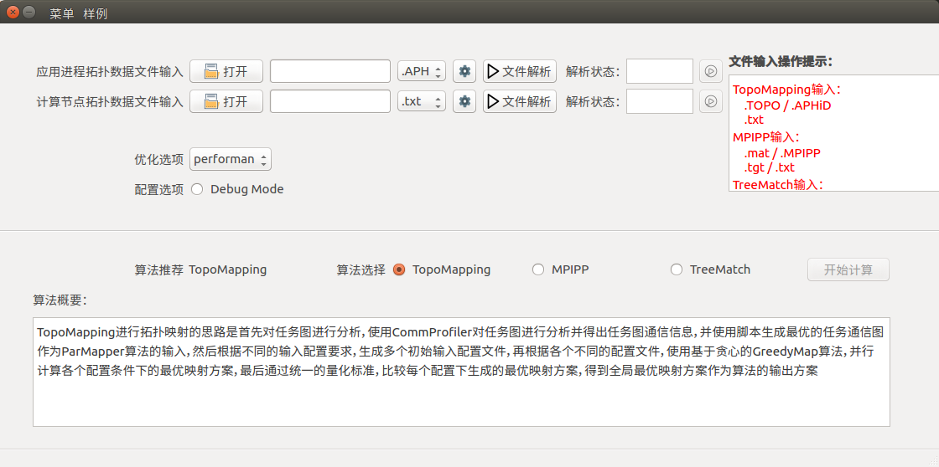The image size is (939, 467).
Task: Click the '.TOPO / .APHiD' hint text
Action: 787,105
